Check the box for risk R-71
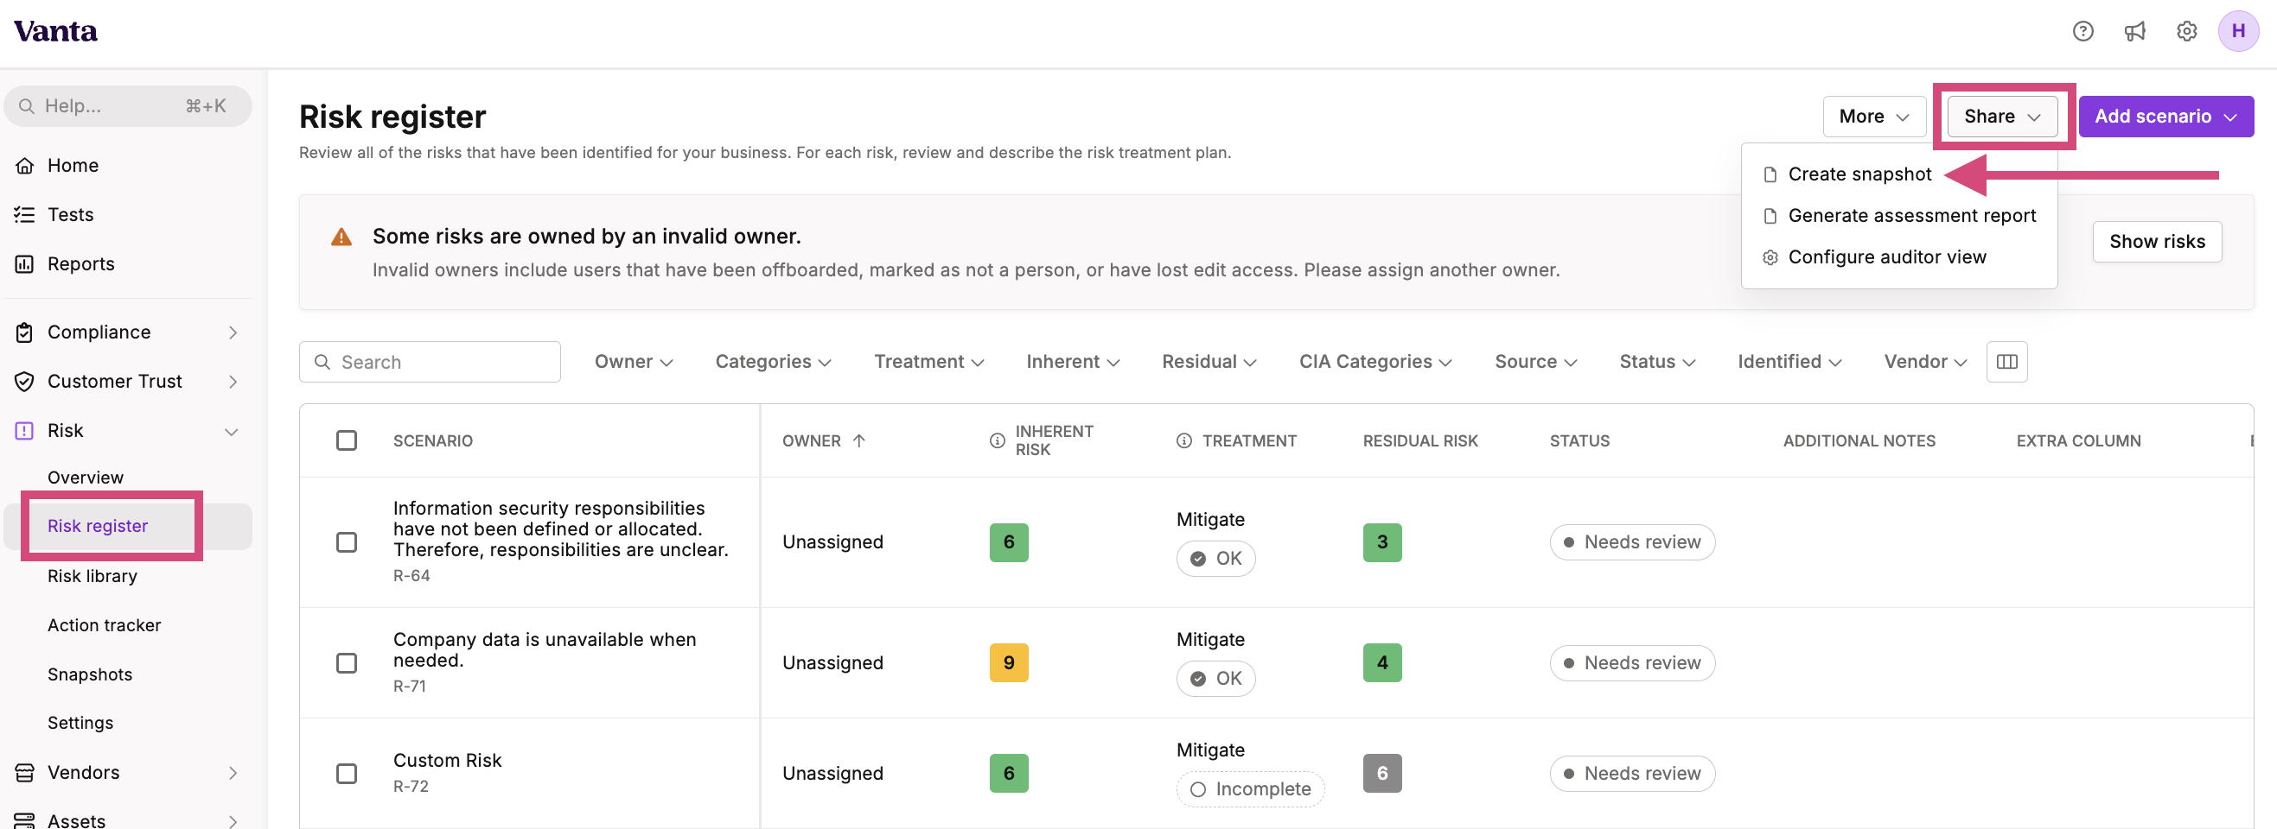This screenshot has height=829, width=2277. click(x=347, y=663)
